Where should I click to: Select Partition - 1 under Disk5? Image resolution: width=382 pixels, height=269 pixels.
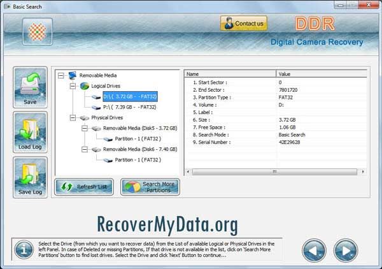(138, 139)
